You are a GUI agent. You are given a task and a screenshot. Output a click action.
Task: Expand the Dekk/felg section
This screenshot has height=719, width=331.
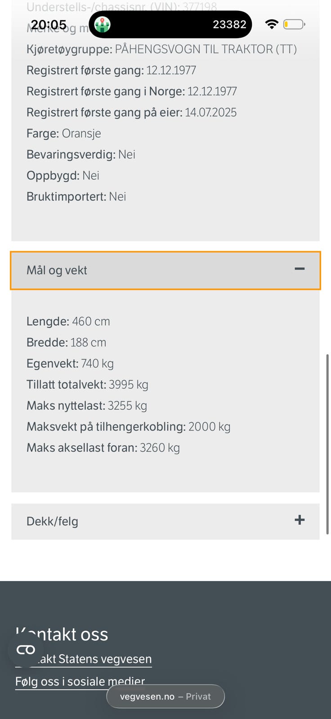point(165,521)
